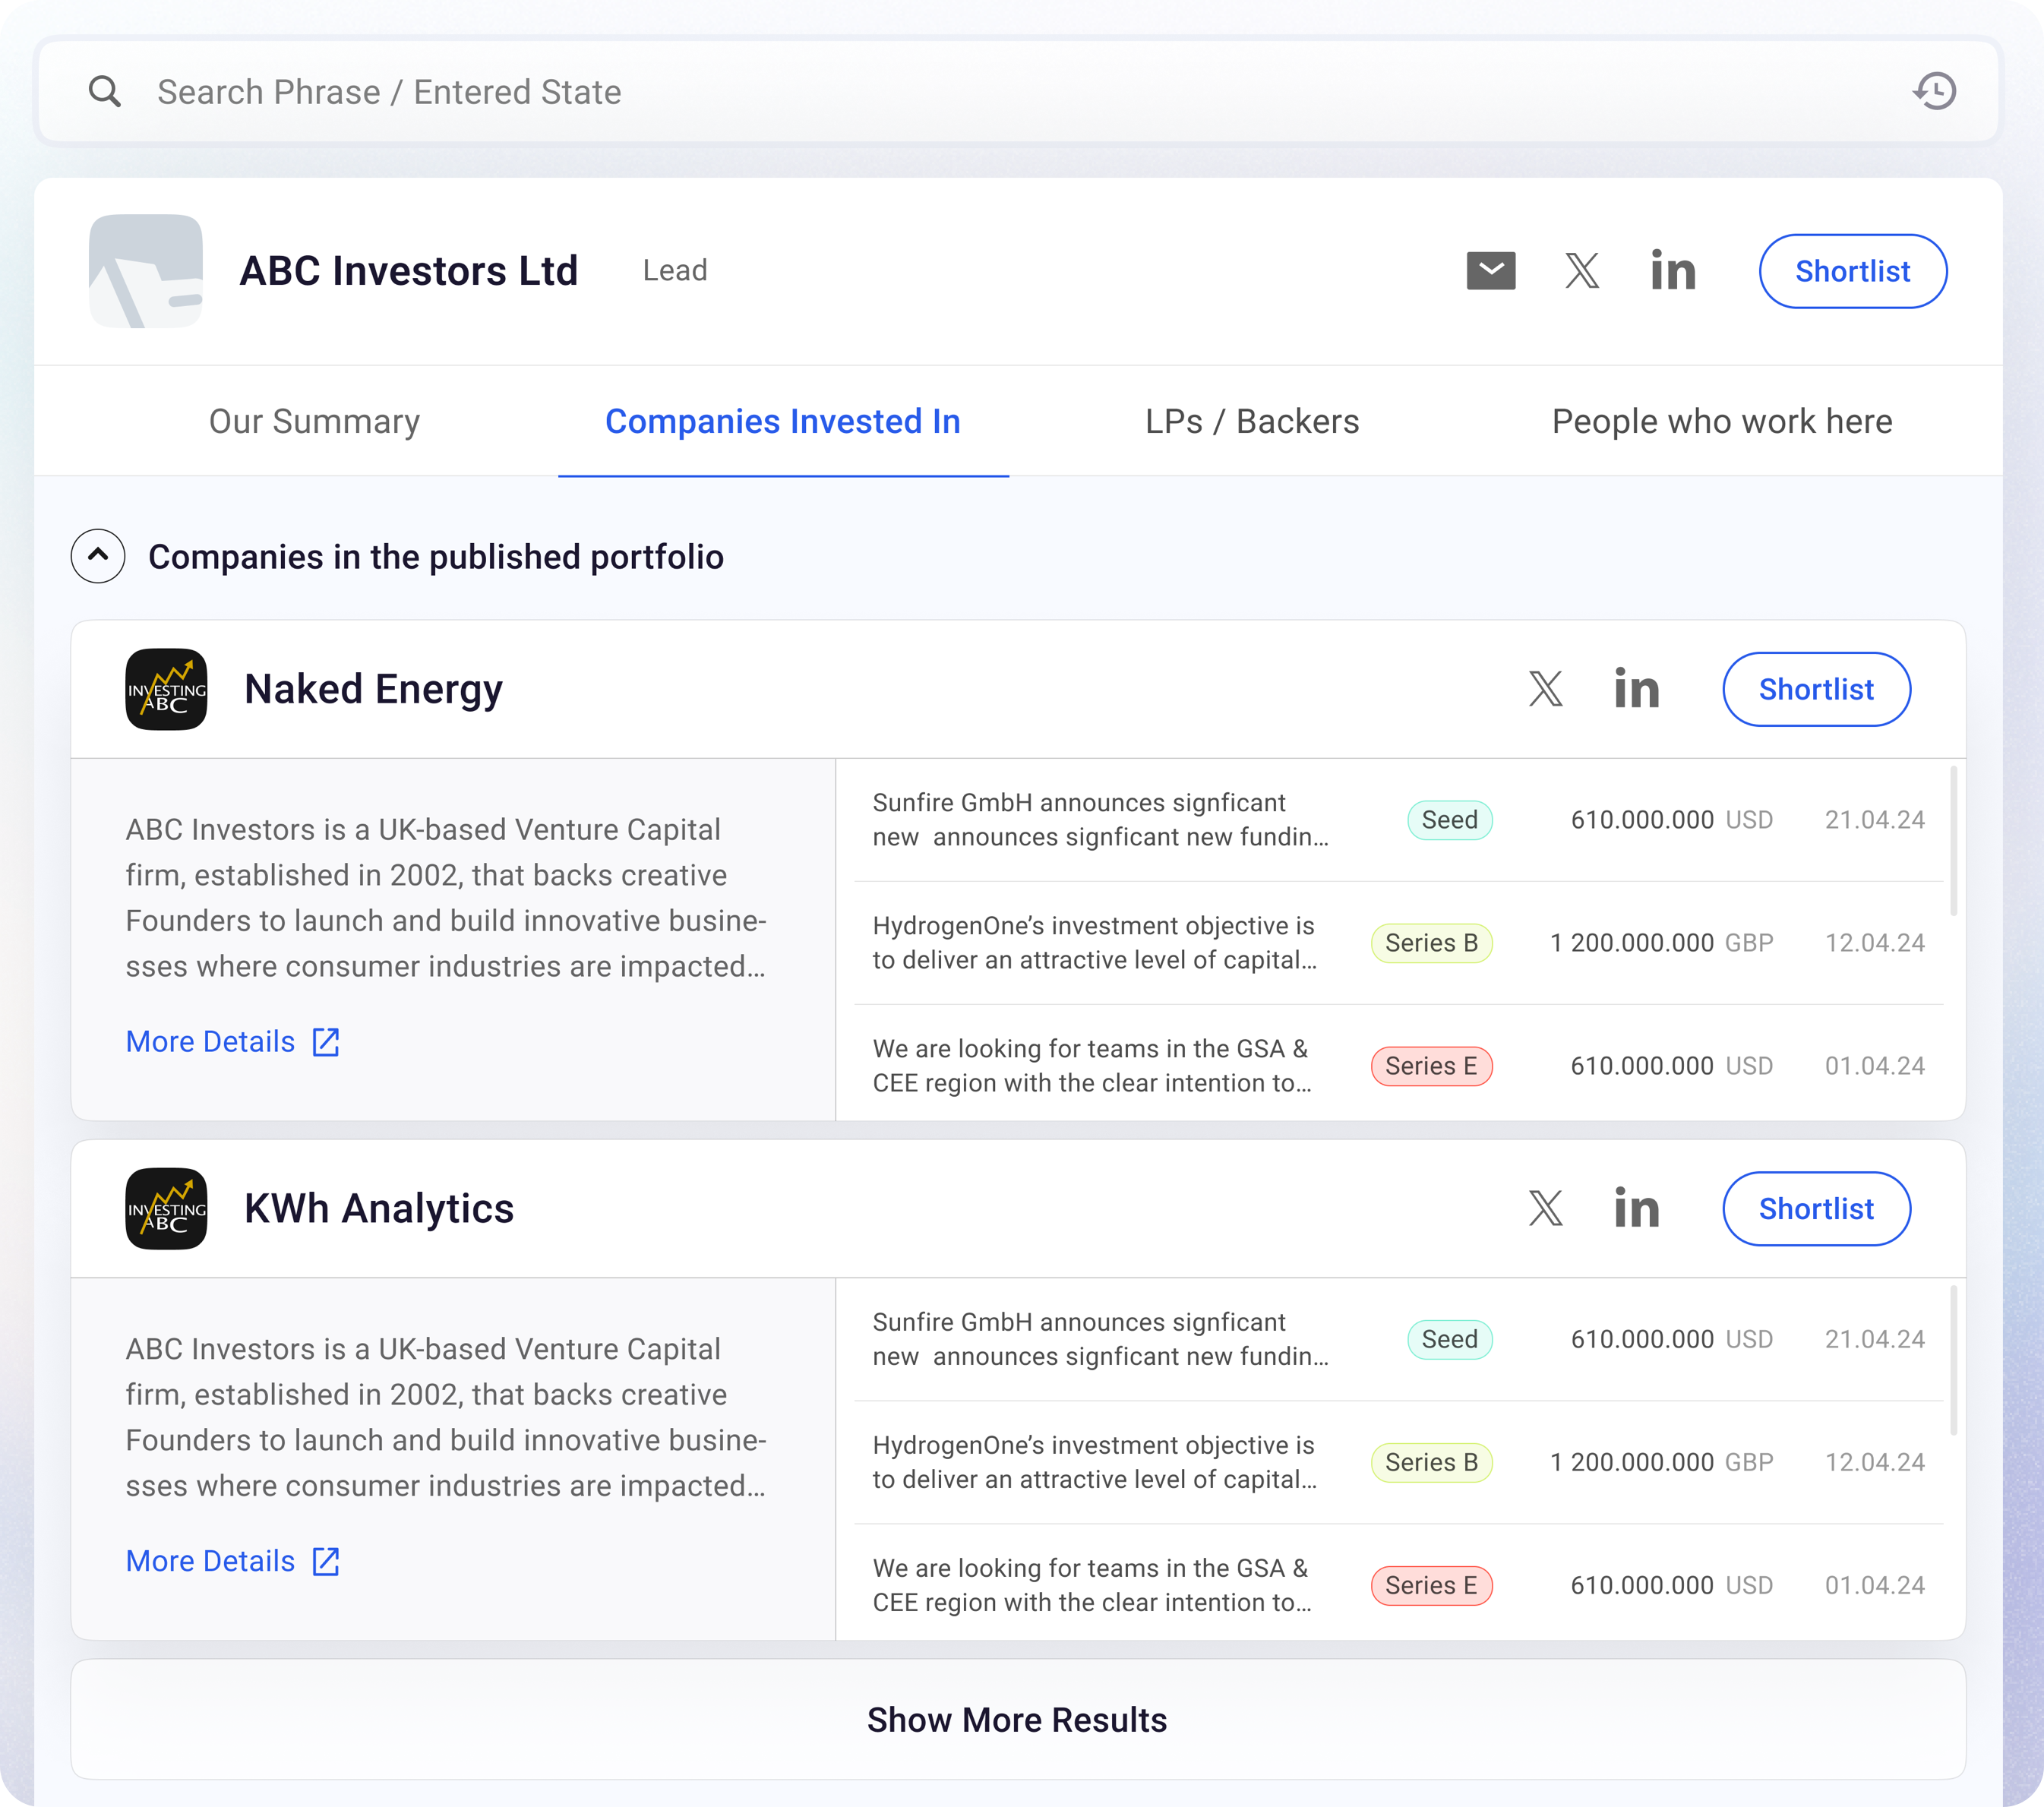Viewport: 2044px width, 1807px height.
Task: Click Seed badge in Naked Energy card
Action: pyautogui.click(x=1450, y=820)
